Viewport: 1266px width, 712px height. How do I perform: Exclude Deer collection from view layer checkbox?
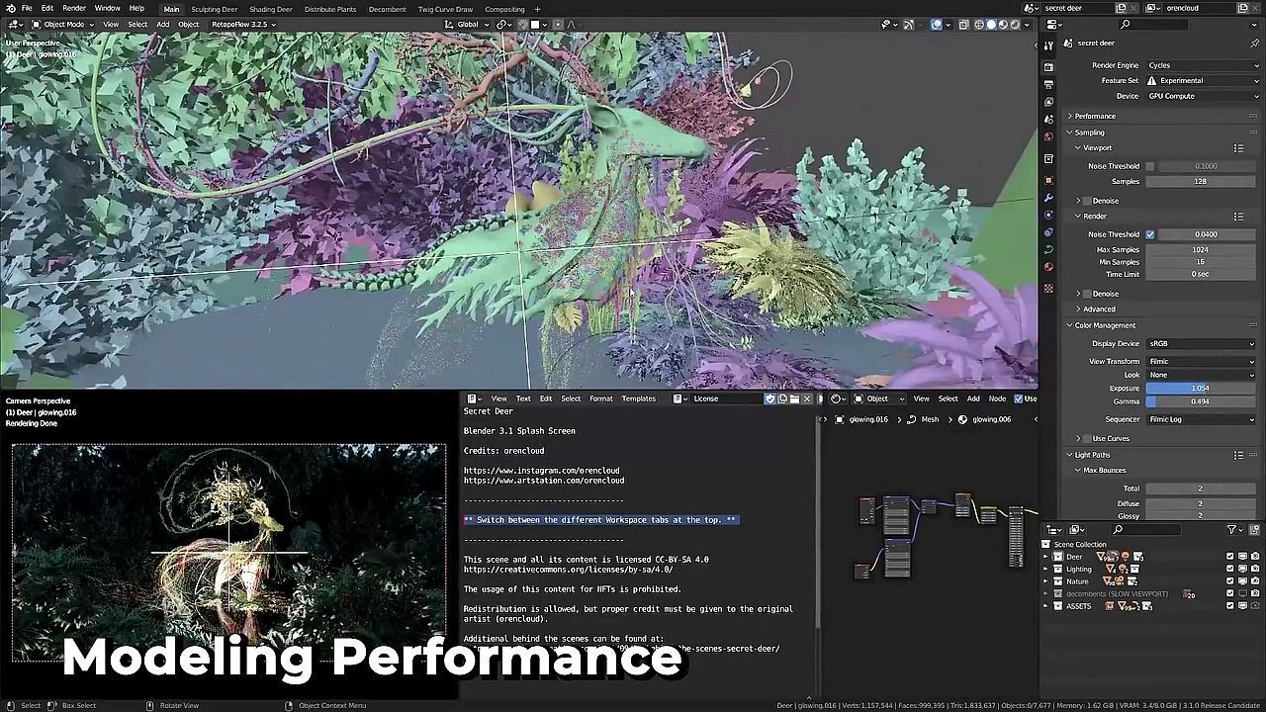tap(1230, 557)
